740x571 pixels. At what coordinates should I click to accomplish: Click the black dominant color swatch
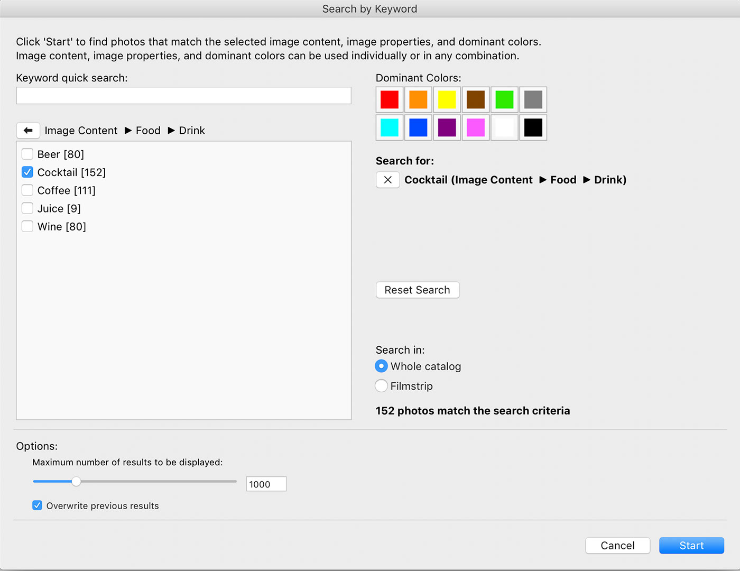533,127
